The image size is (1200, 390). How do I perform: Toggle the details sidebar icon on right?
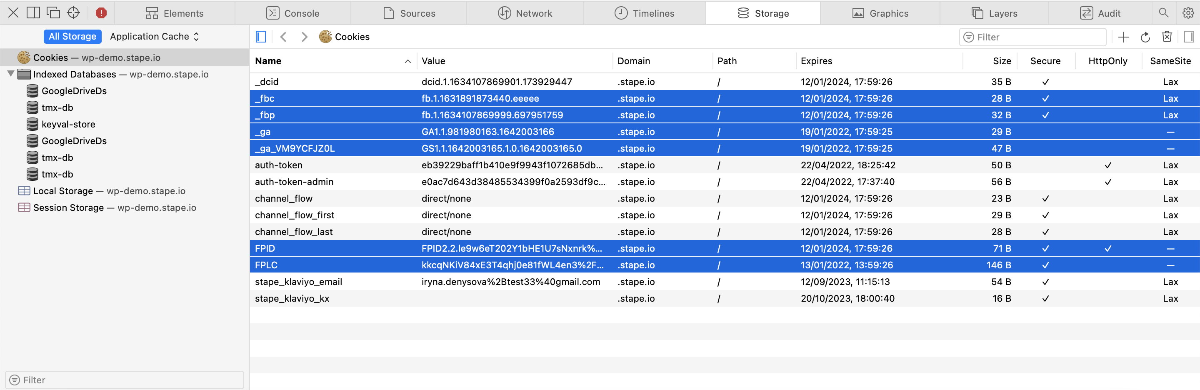[1189, 36]
